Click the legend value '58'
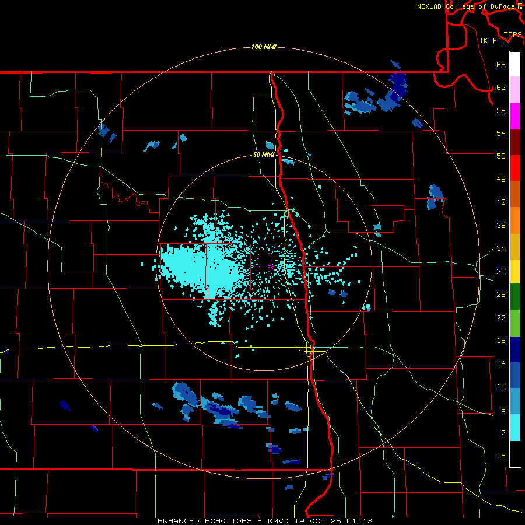525x525 pixels. pyautogui.click(x=501, y=110)
